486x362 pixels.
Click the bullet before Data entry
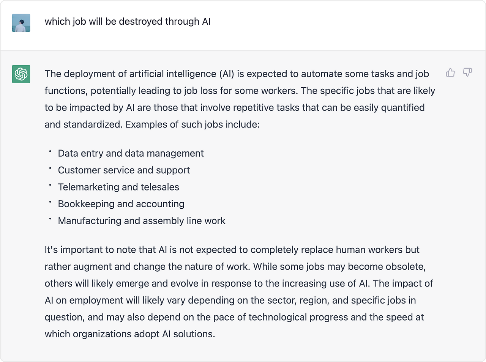click(x=50, y=151)
